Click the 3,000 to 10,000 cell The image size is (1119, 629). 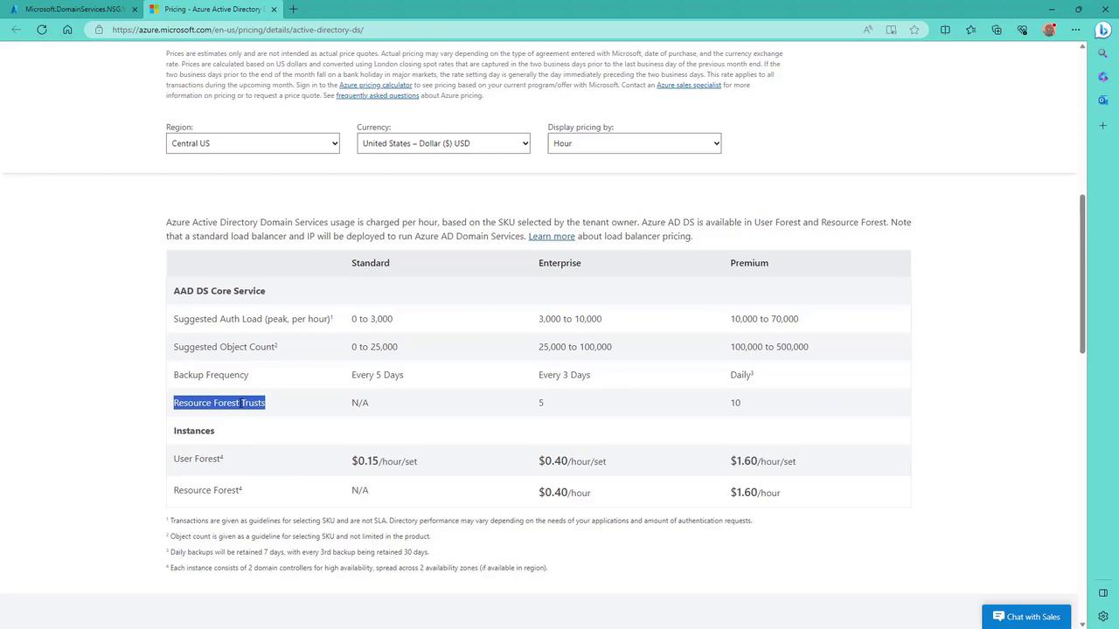570,319
